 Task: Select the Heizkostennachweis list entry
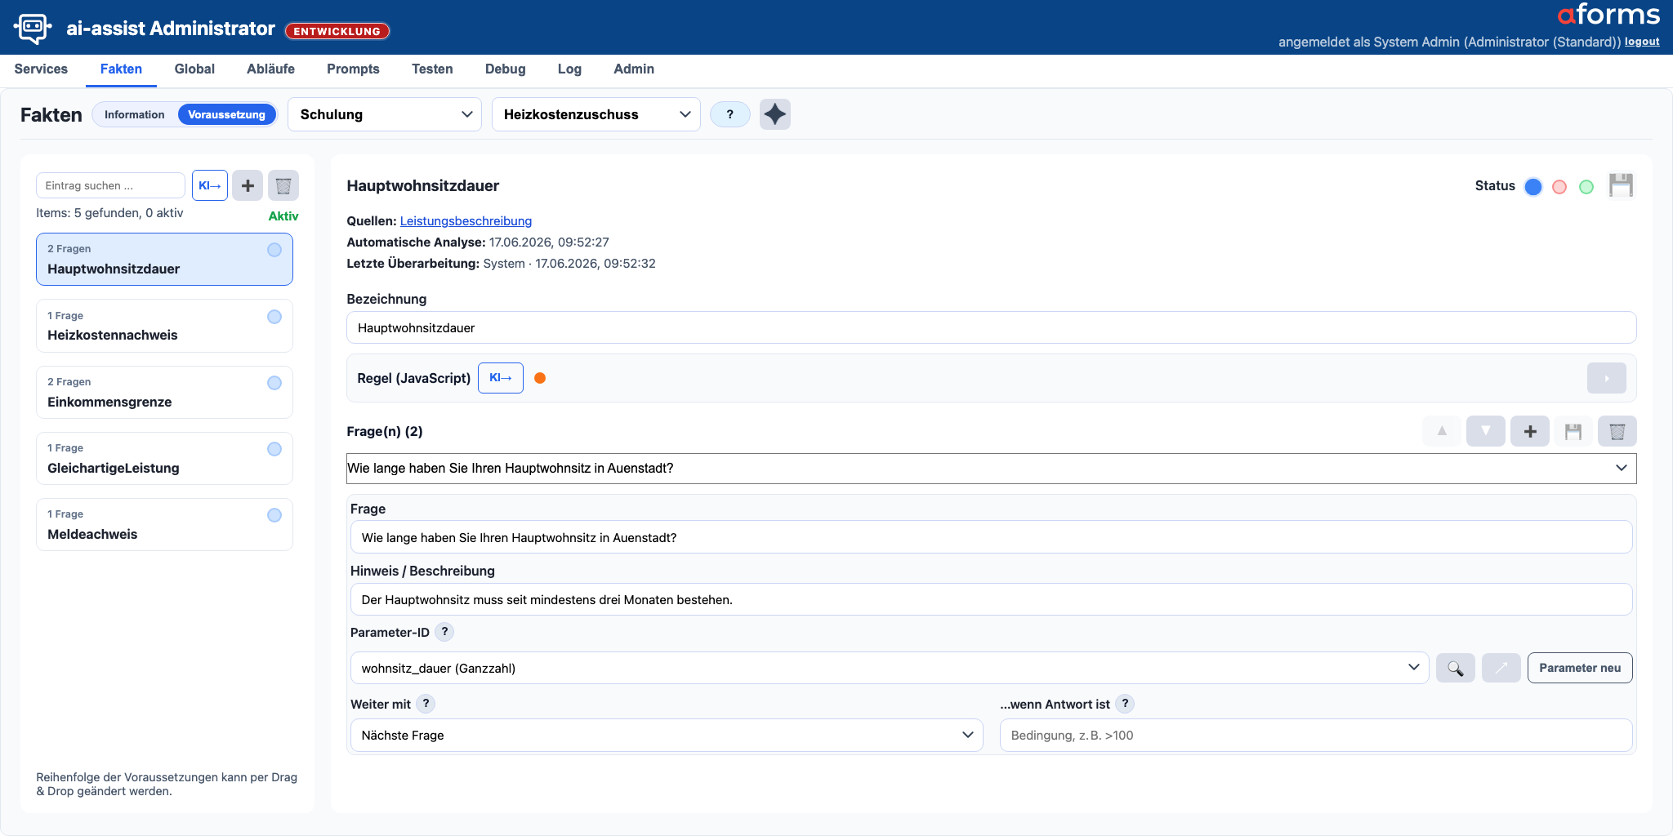click(x=164, y=326)
